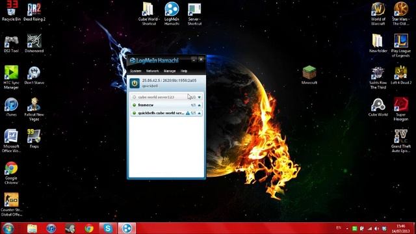Select Don't Starve desktop shortcut
The width and height of the screenshot is (416, 234).
pos(34,75)
